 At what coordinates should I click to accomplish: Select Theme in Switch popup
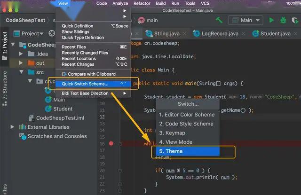click(188, 151)
